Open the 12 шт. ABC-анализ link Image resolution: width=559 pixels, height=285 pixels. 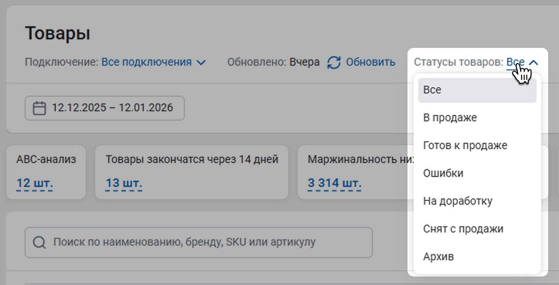[x=34, y=183]
